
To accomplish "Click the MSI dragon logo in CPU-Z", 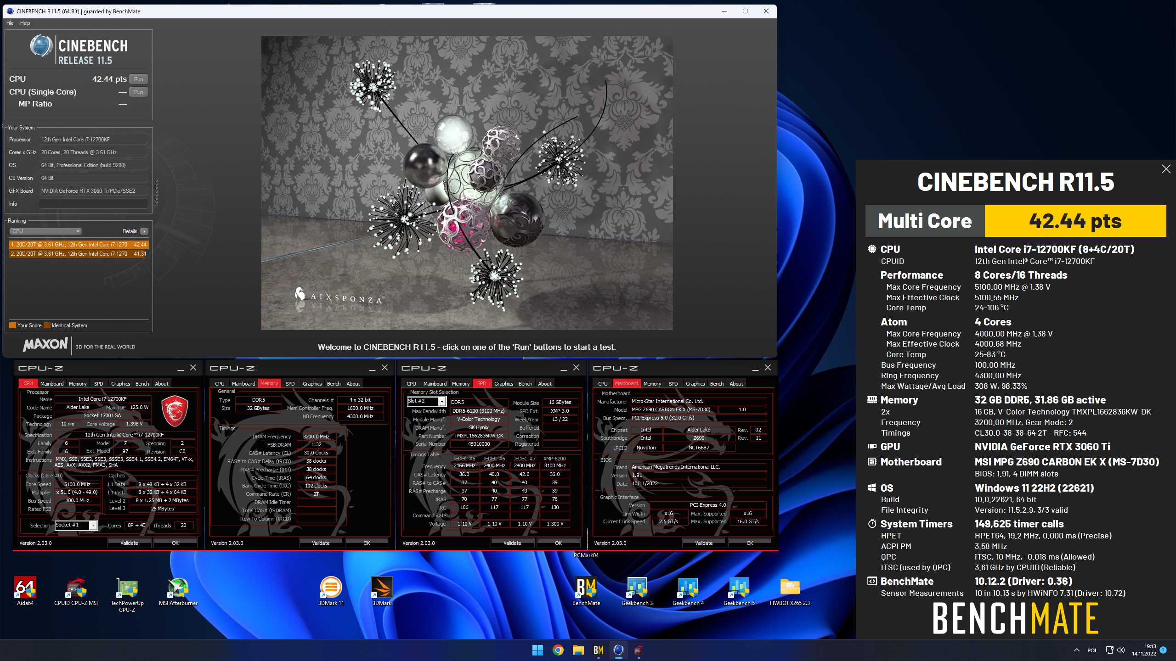I will click(x=174, y=411).
